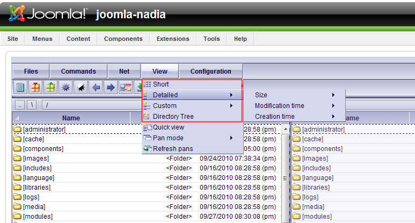
Task: Choose Directory Tree in the View menu
Action: 192,117
